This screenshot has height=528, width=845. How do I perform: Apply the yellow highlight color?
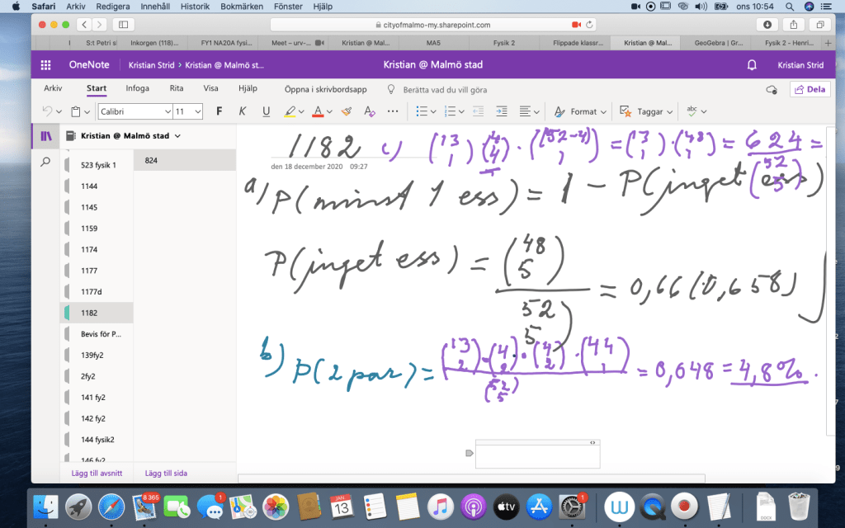(290, 111)
